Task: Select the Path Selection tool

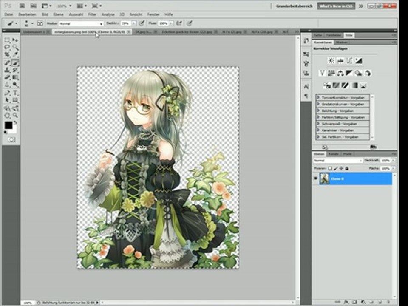Action: coord(7,100)
